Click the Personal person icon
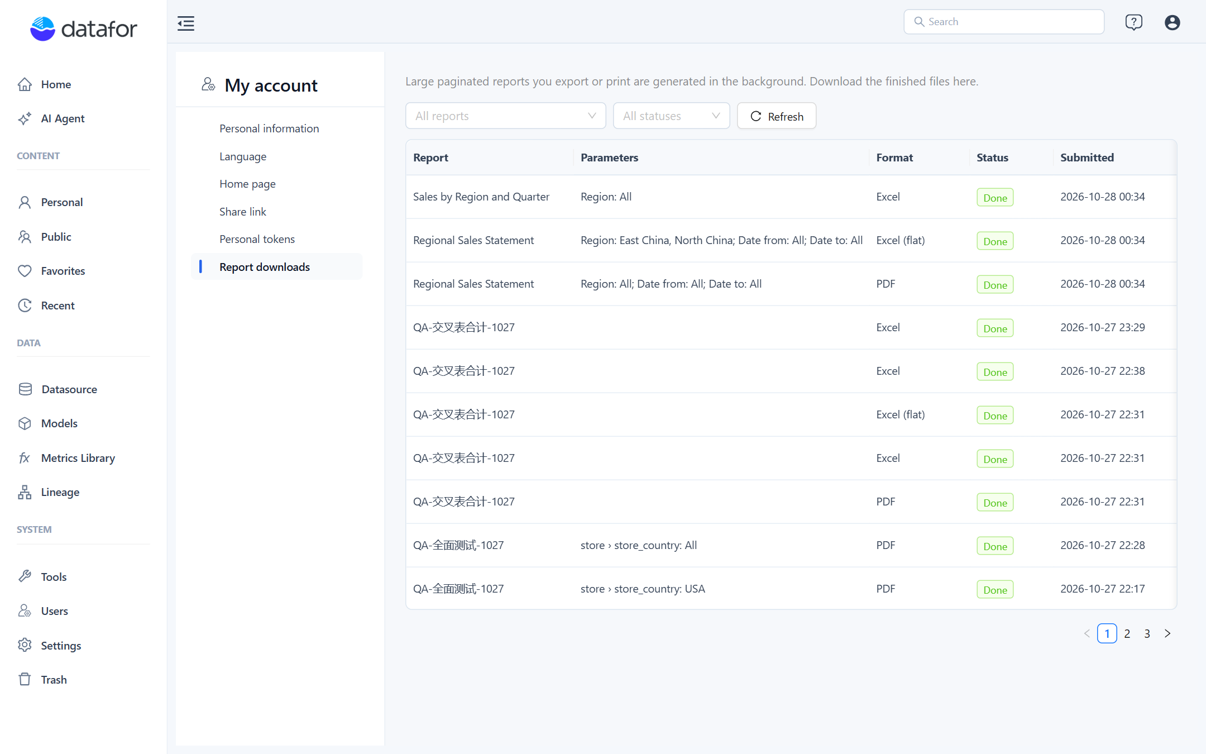 tap(25, 202)
